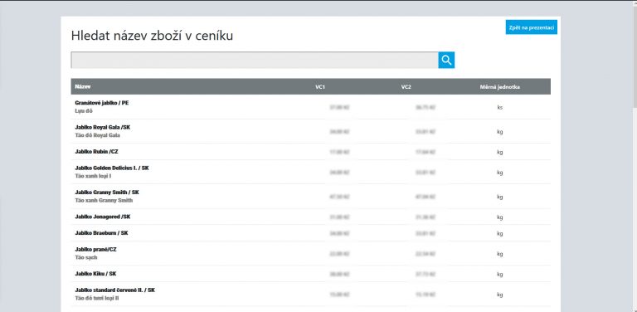Click the Měrná jednotka column header

tap(499, 86)
